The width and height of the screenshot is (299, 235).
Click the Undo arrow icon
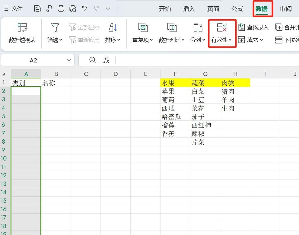(x=84, y=8)
